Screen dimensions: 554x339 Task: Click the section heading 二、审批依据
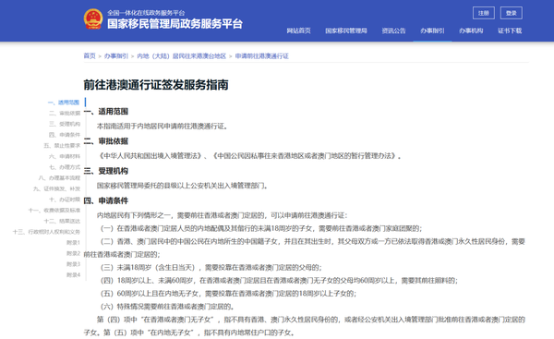[105, 141]
